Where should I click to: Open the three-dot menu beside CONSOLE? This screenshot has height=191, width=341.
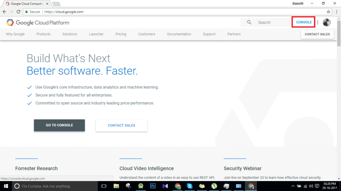tap(318, 22)
